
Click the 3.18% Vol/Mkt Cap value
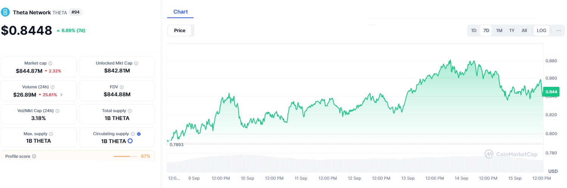tap(39, 118)
